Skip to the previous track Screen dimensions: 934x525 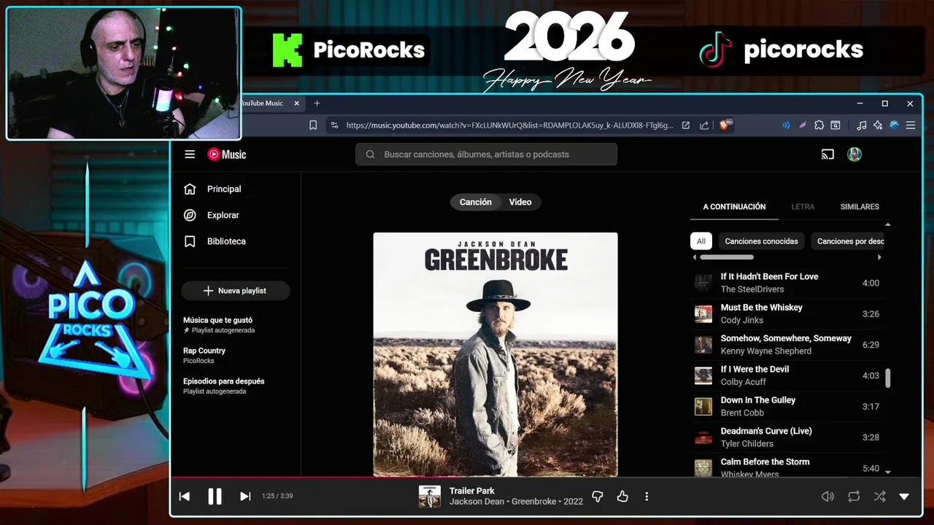[x=185, y=497]
